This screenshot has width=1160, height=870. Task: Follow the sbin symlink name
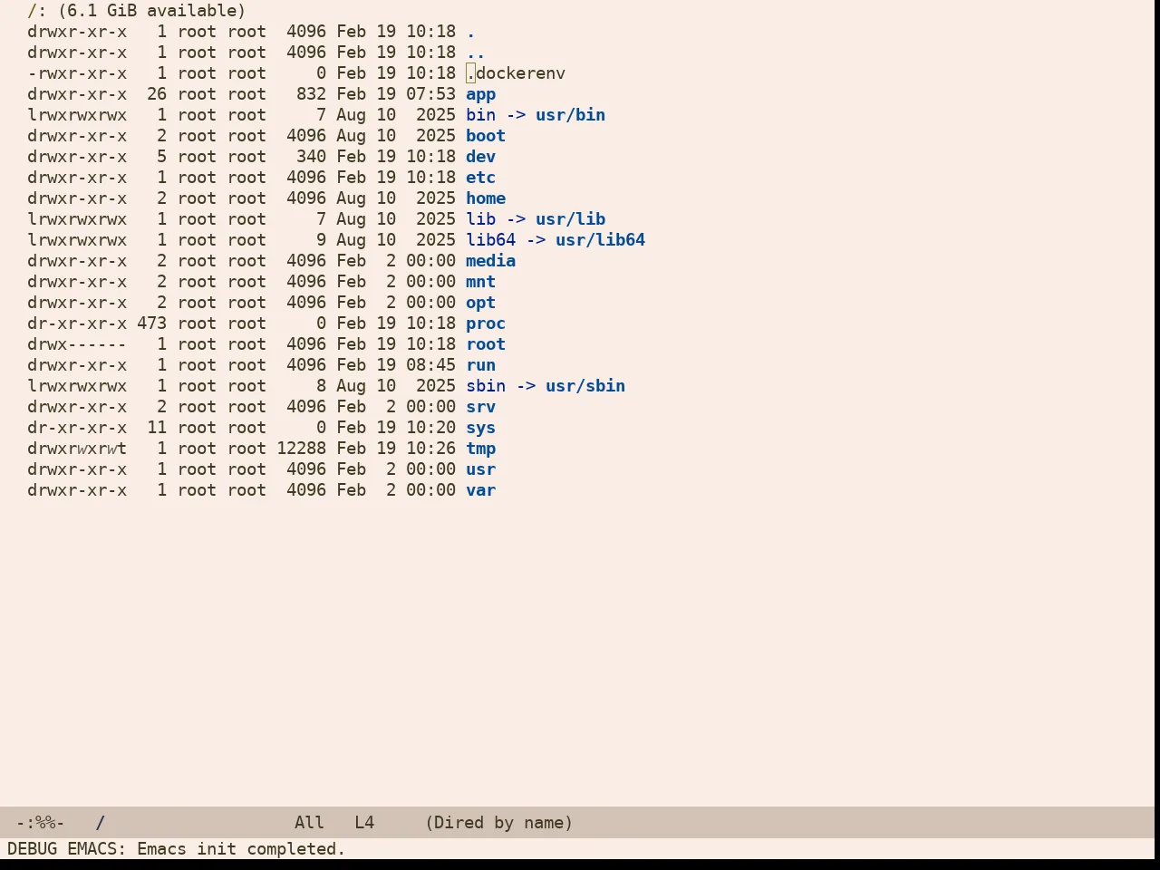click(x=486, y=386)
